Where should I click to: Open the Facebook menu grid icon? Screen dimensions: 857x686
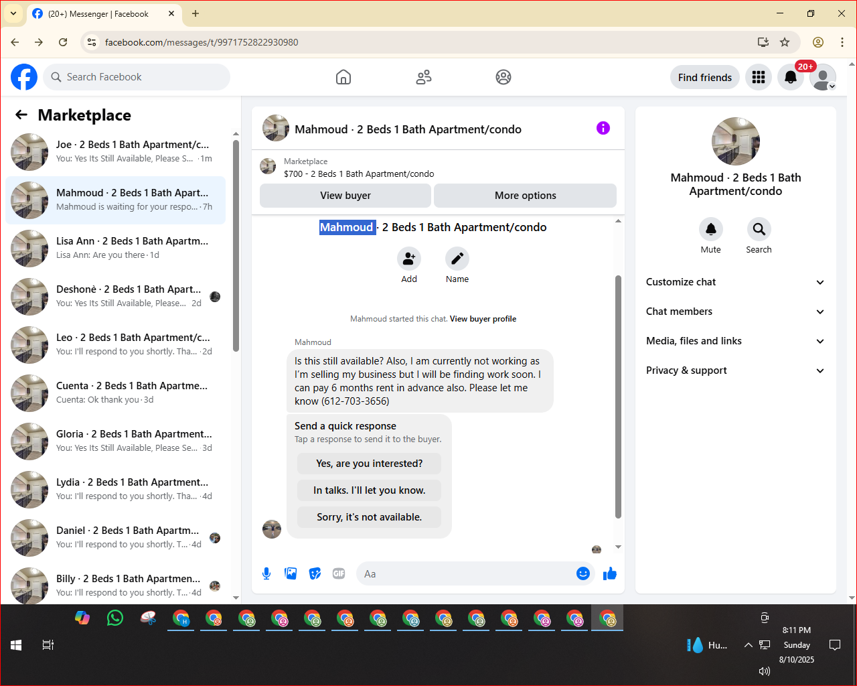pos(759,77)
